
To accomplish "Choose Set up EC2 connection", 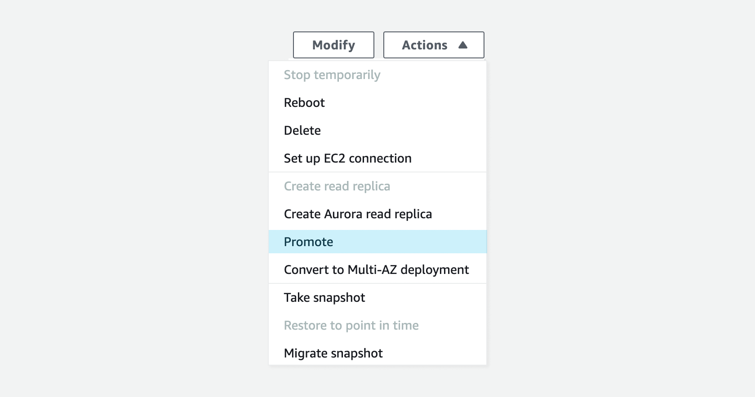I will (x=347, y=158).
